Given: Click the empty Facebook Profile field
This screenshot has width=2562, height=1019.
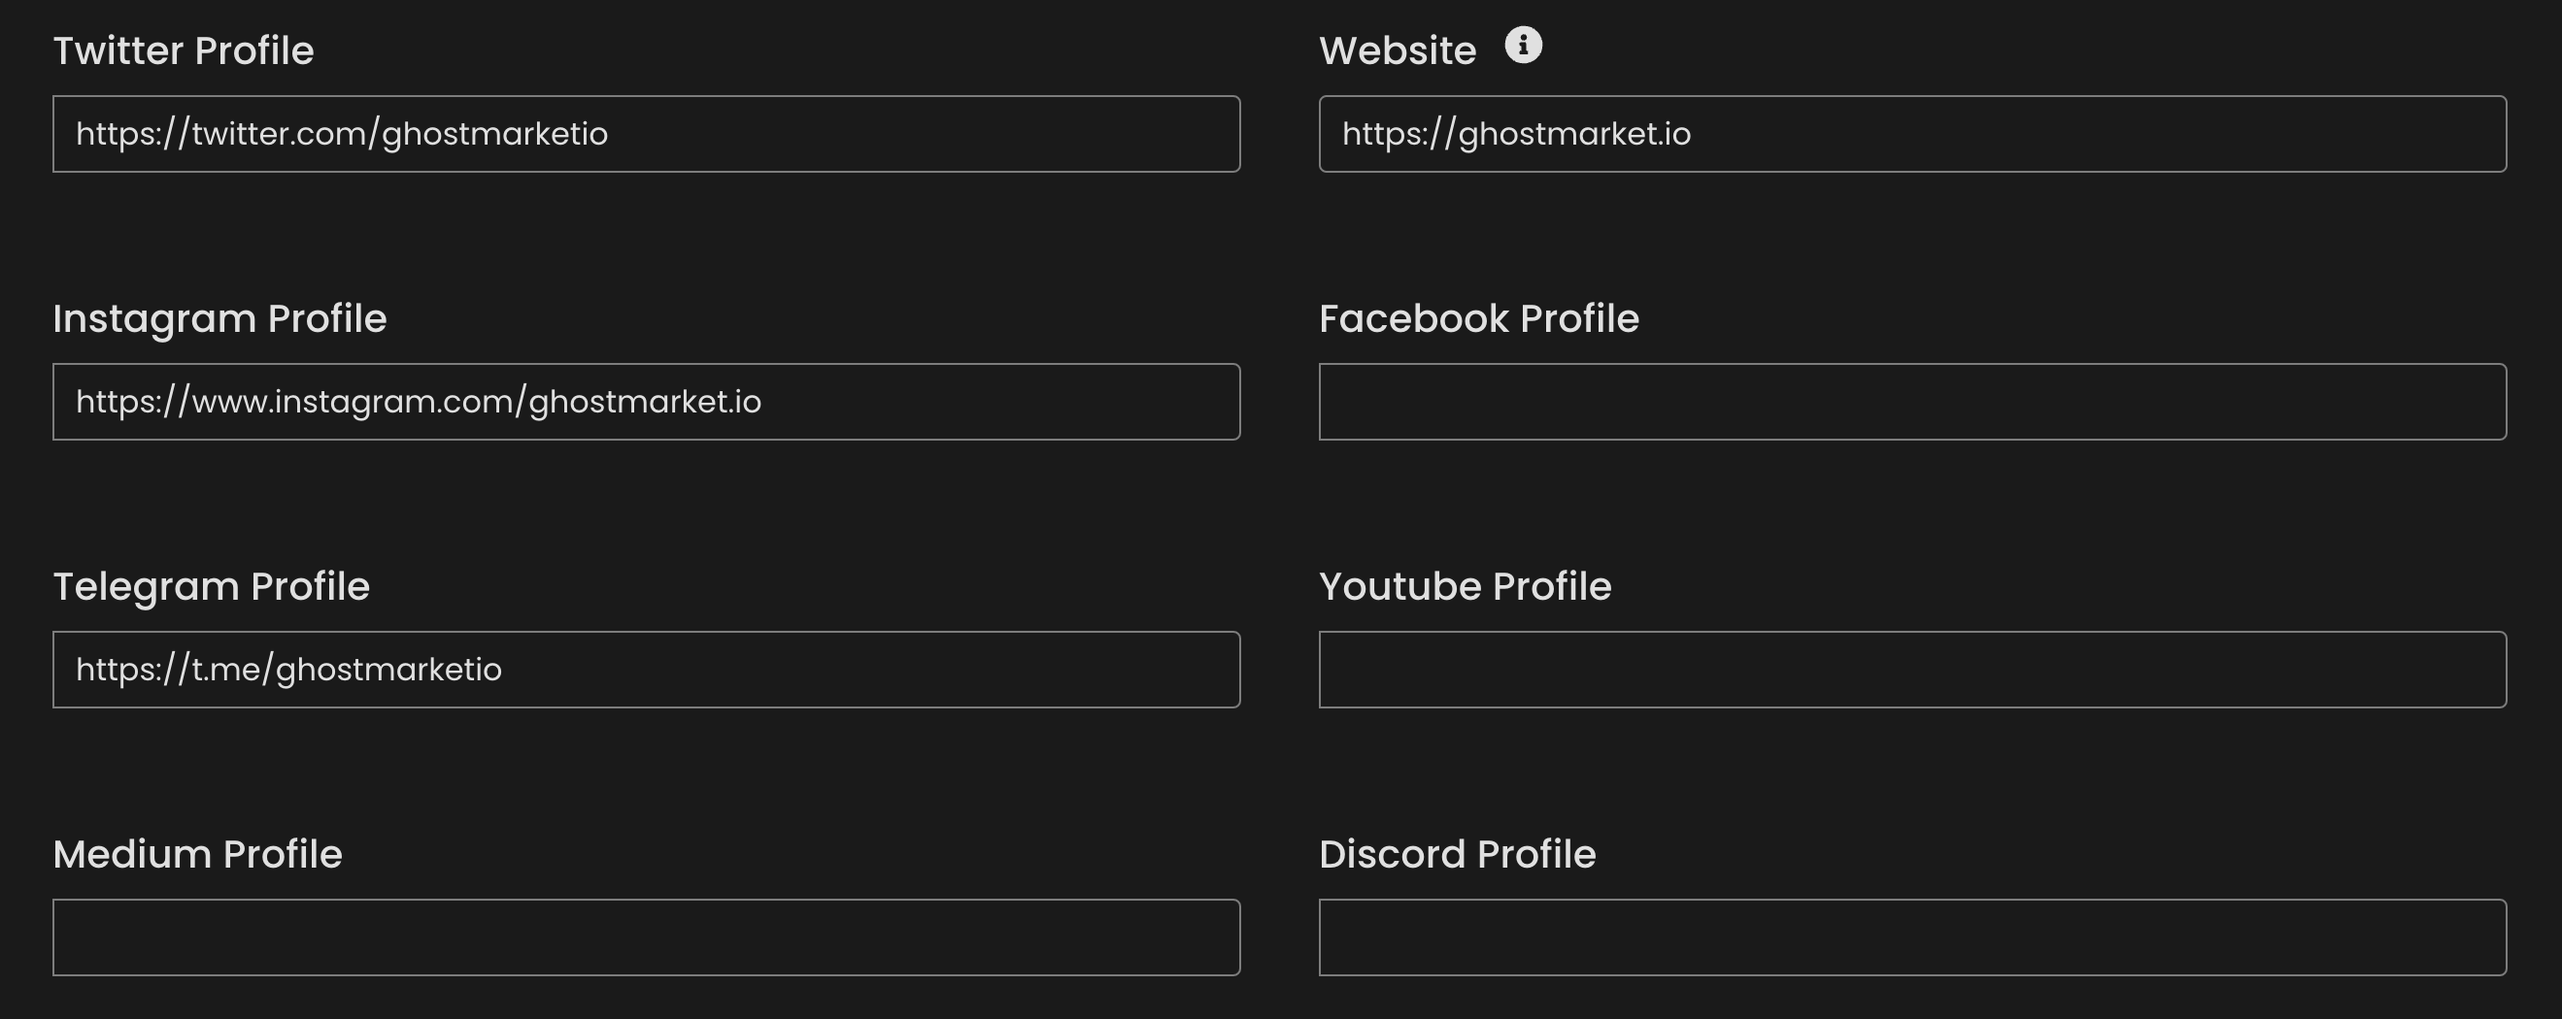Looking at the screenshot, I should point(1911,402).
